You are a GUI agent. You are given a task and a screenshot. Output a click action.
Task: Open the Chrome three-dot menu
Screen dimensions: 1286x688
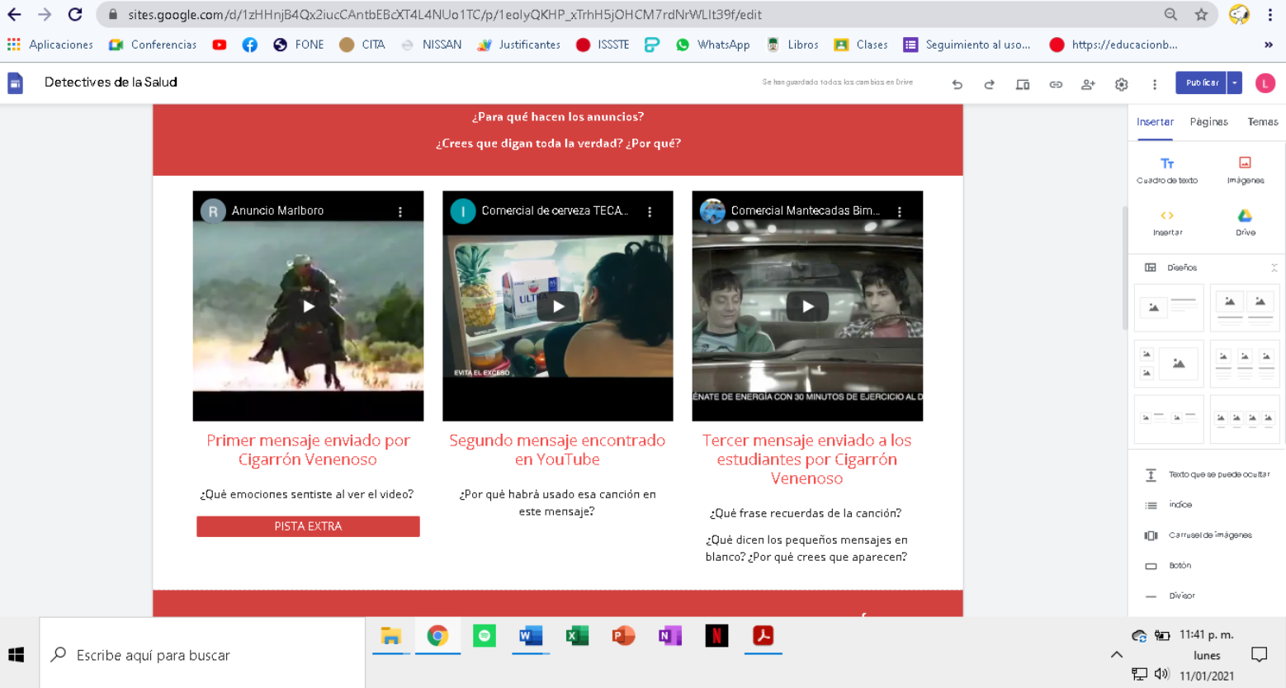(1269, 14)
